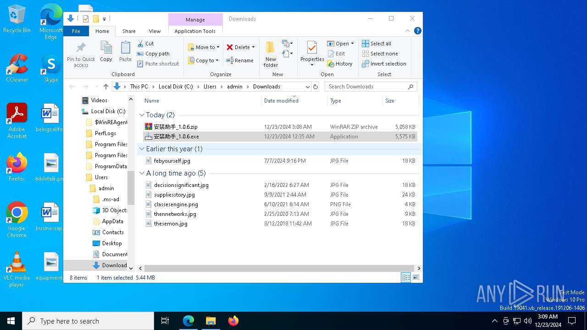Click the search magnifier icon
The image size is (587, 330).
tap(410, 87)
